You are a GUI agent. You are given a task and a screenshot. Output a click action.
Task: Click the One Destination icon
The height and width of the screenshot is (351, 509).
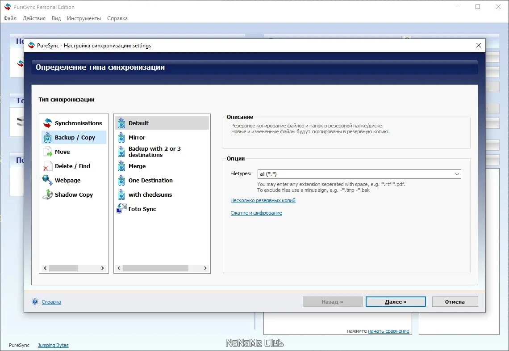coord(121,180)
